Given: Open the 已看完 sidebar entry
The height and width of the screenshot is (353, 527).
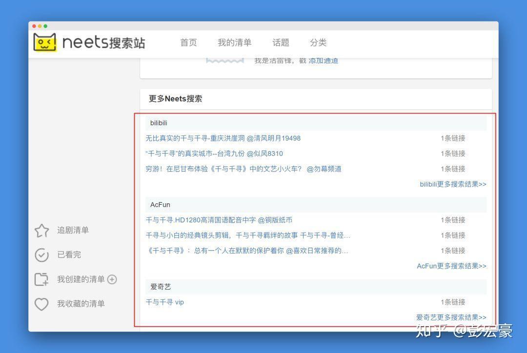Looking at the screenshot, I should click(x=69, y=255).
